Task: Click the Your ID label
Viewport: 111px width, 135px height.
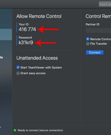Action: point(24,24)
